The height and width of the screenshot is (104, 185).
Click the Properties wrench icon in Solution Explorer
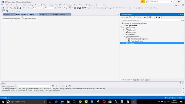point(156,17)
